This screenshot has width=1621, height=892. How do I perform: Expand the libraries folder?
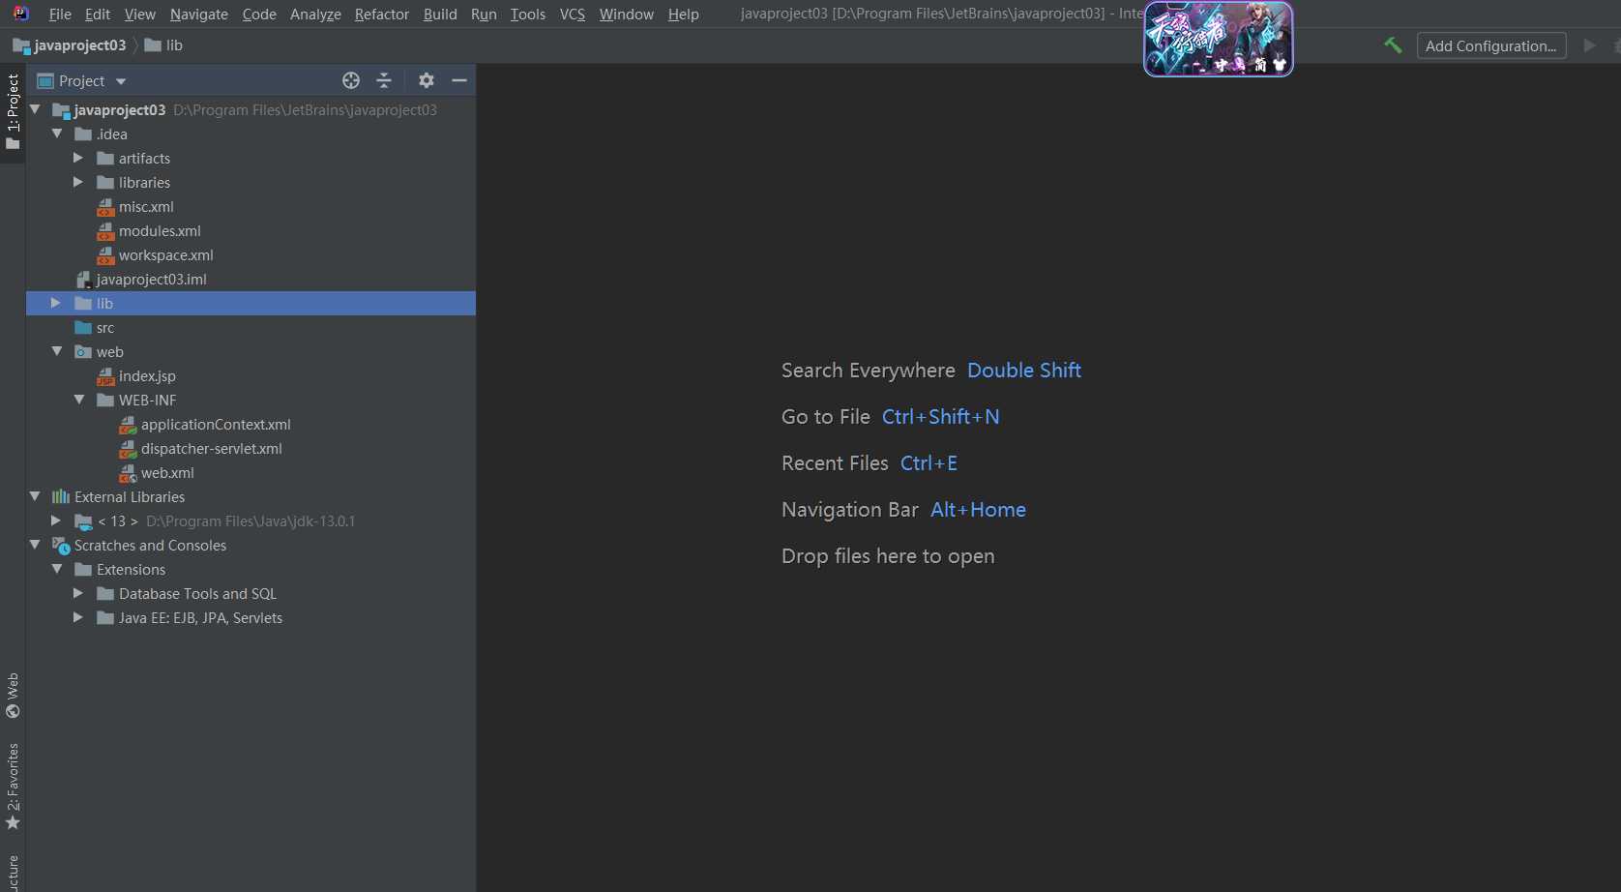click(x=78, y=182)
